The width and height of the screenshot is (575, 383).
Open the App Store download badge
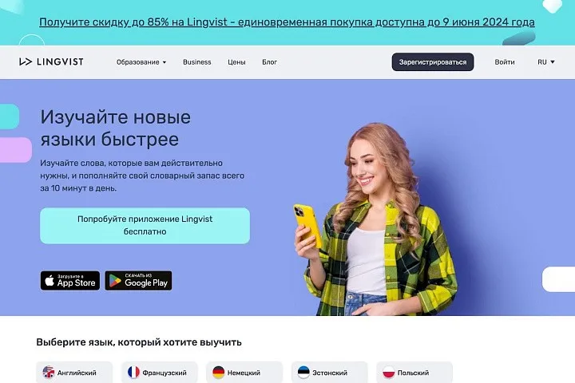[70, 281]
